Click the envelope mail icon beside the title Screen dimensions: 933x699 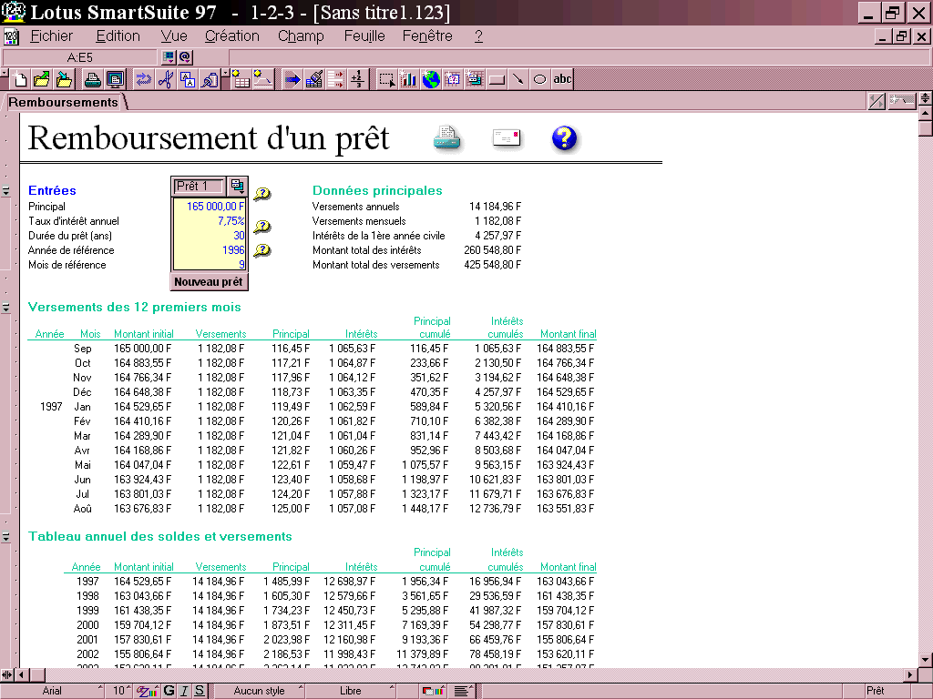pos(507,138)
